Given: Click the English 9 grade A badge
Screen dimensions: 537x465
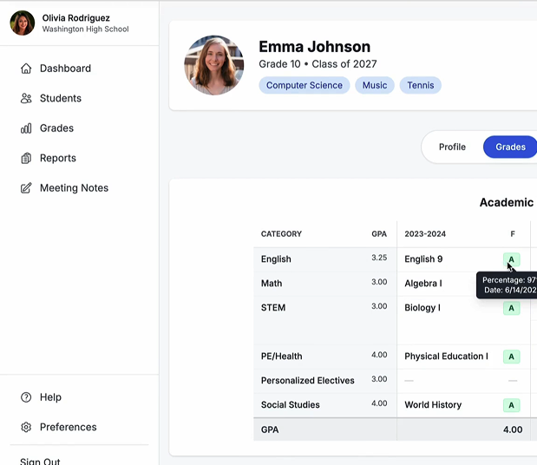Looking at the screenshot, I should point(512,259).
